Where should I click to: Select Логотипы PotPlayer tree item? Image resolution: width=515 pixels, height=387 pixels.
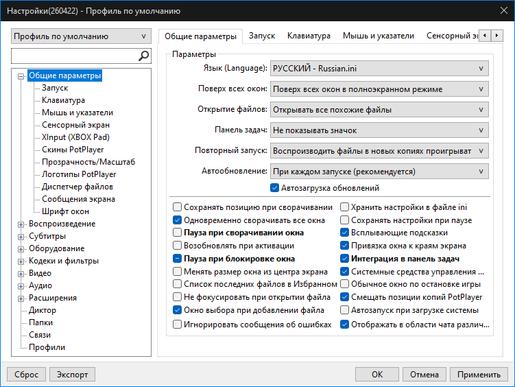coord(79,174)
